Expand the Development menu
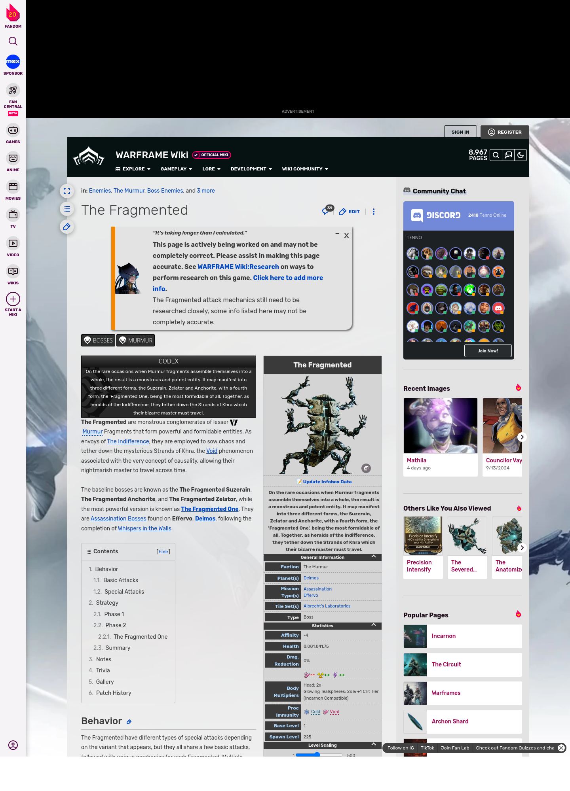The width and height of the screenshot is (570, 791). (251, 169)
